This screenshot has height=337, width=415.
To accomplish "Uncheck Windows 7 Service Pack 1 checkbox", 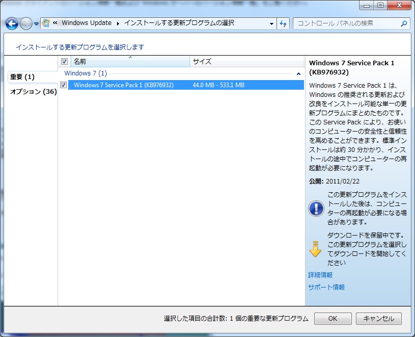I will click(x=63, y=85).
